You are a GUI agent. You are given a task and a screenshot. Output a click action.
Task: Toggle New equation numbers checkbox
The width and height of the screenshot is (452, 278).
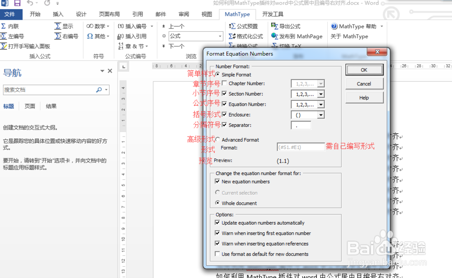tap(217, 181)
